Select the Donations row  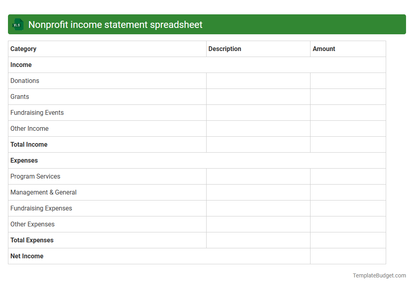(25, 81)
